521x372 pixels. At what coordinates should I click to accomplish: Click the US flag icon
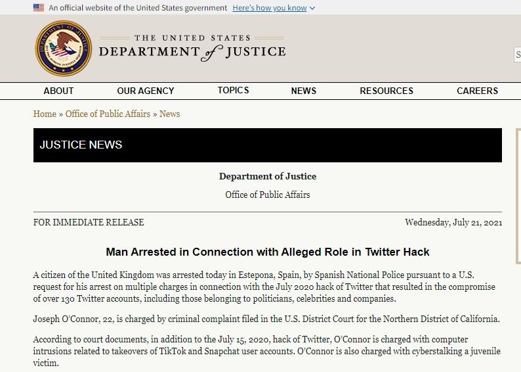[39, 8]
